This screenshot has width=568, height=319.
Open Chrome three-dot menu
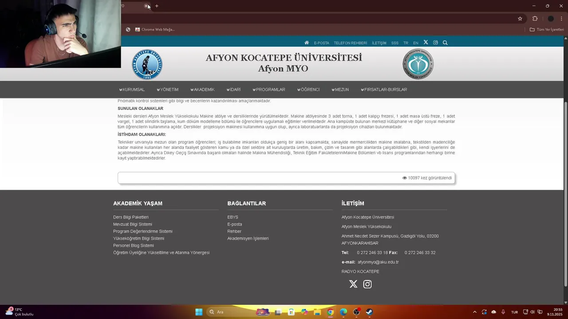point(562,19)
